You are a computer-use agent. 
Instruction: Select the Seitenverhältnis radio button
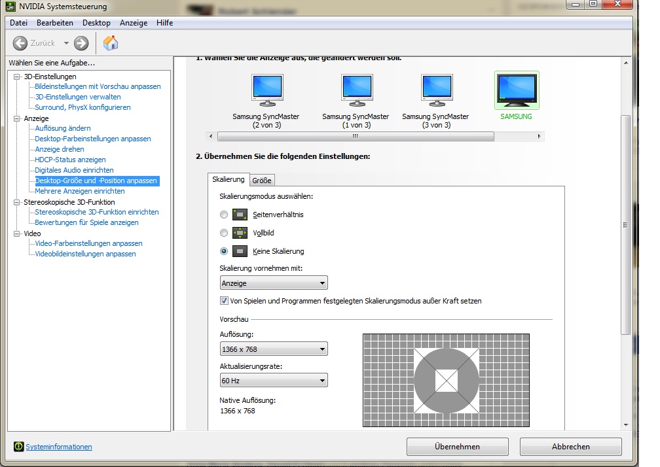tap(224, 215)
